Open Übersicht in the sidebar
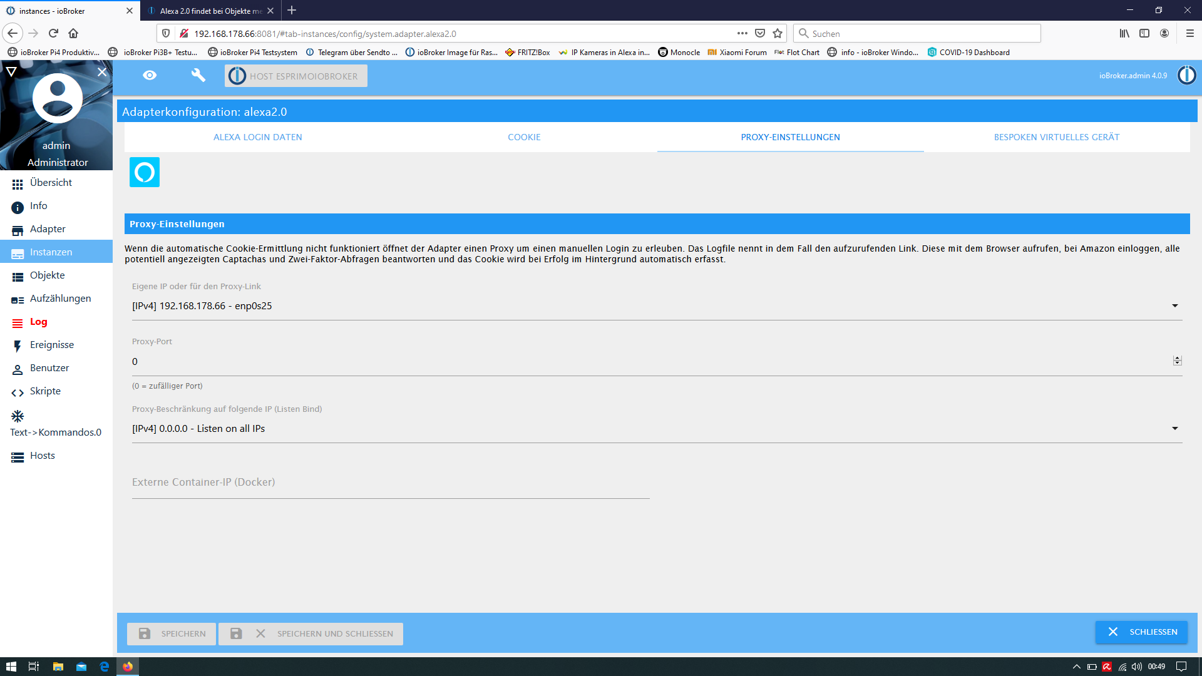The height and width of the screenshot is (676, 1202). (x=56, y=183)
